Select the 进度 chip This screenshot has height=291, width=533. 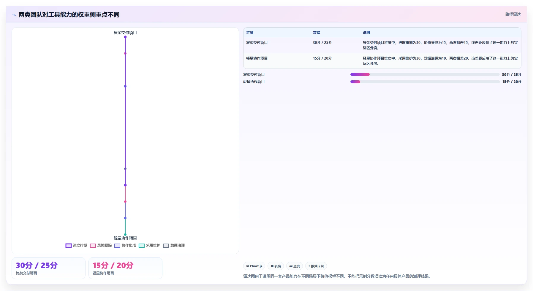pyautogui.click(x=295, y=266)
